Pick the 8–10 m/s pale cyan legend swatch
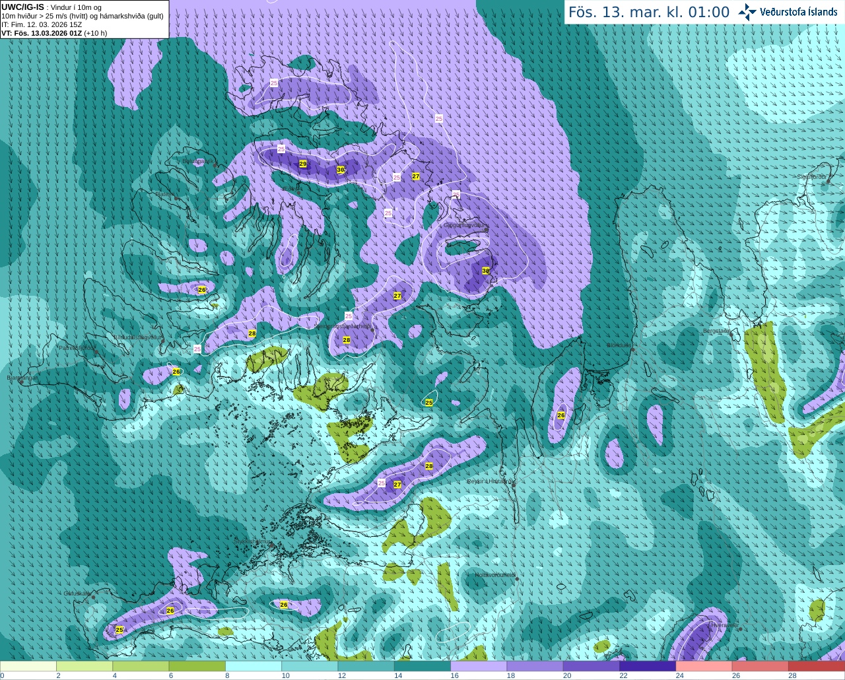This screenshot has width=845, height=680. point(253,666)
